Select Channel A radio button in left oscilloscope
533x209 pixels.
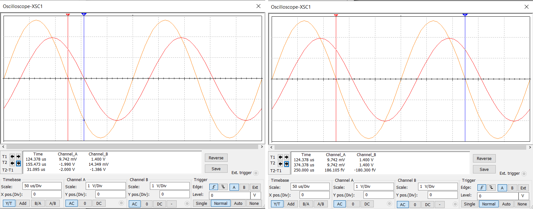coord(121,203)
